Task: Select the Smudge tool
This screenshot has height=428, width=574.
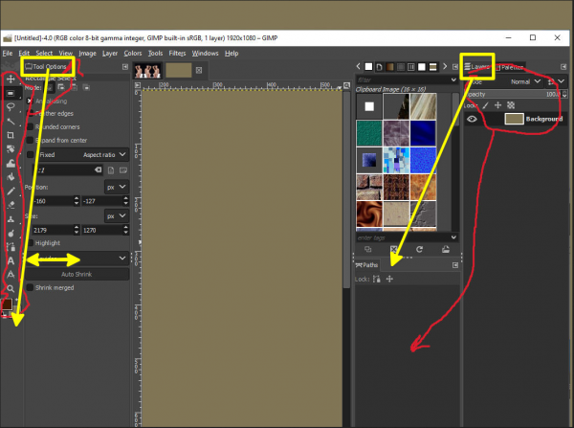Action: coord(11,233)
